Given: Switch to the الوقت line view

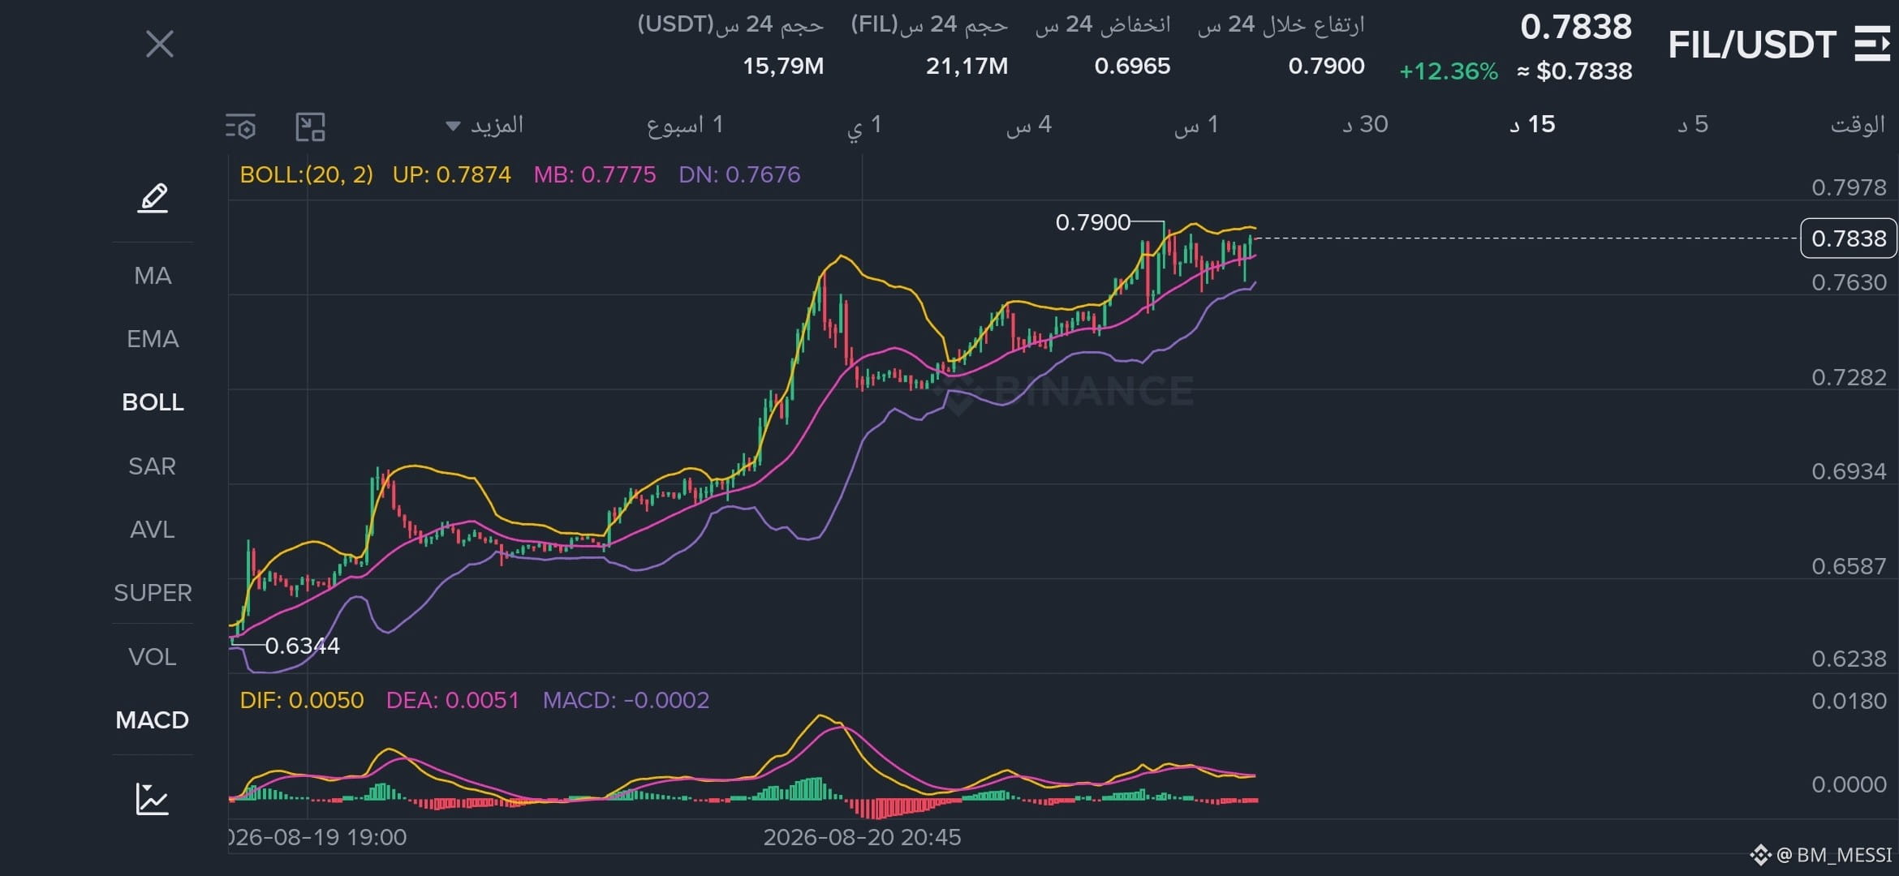Looking at the screenshot, I should (1858, 125).
